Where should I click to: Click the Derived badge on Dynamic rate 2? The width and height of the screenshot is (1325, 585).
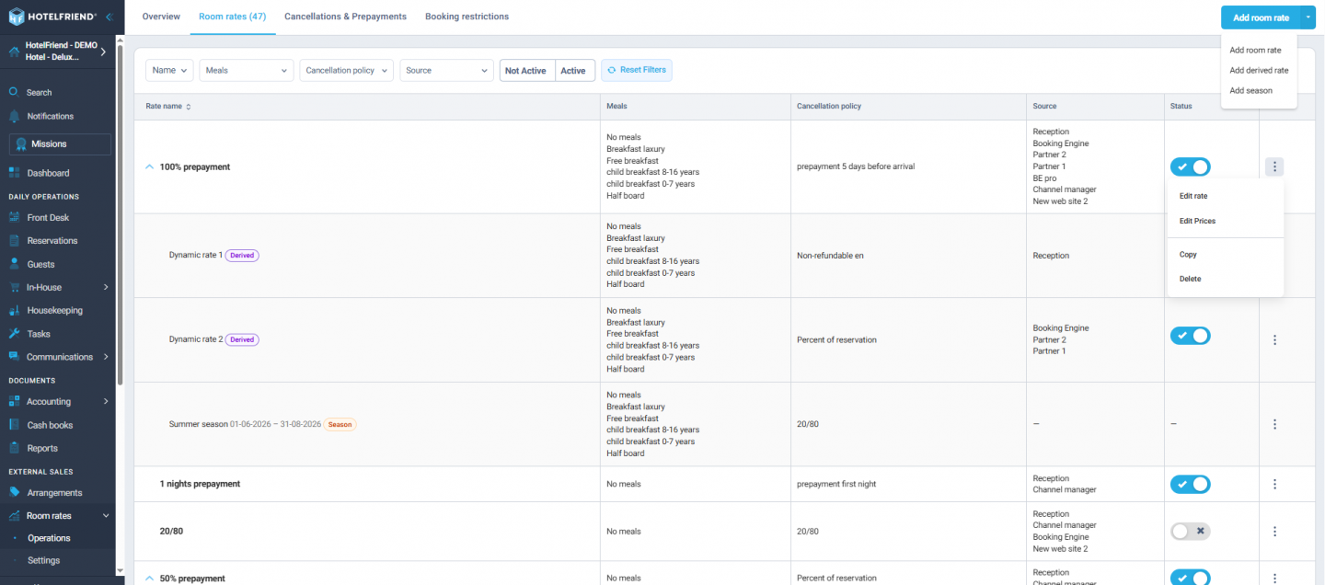242,340
